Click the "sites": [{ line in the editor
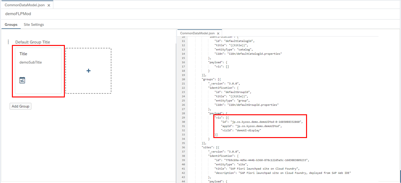This screenshot has height=183, width=401. [x=211, y=147]
